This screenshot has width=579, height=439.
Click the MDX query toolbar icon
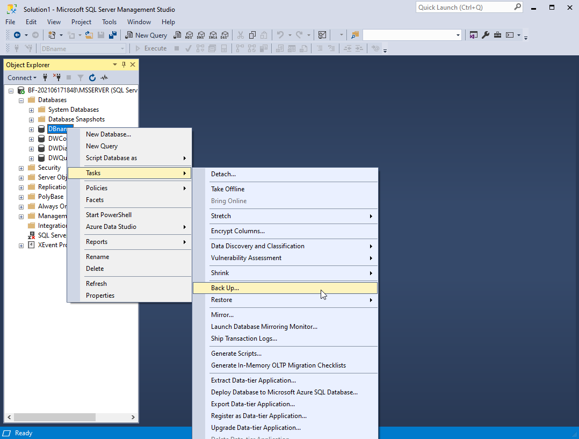[x=189, y=35]
